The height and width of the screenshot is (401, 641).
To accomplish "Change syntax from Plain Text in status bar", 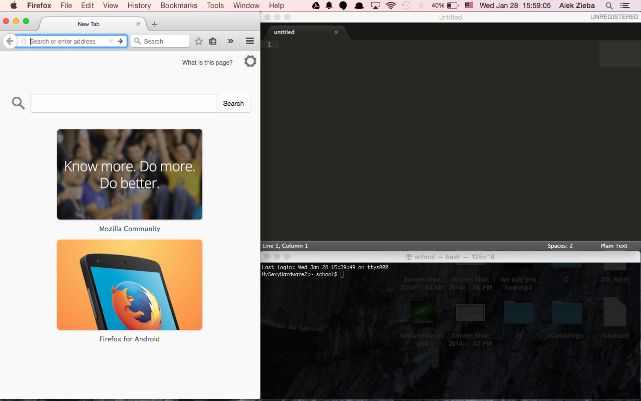I will 613,246.
